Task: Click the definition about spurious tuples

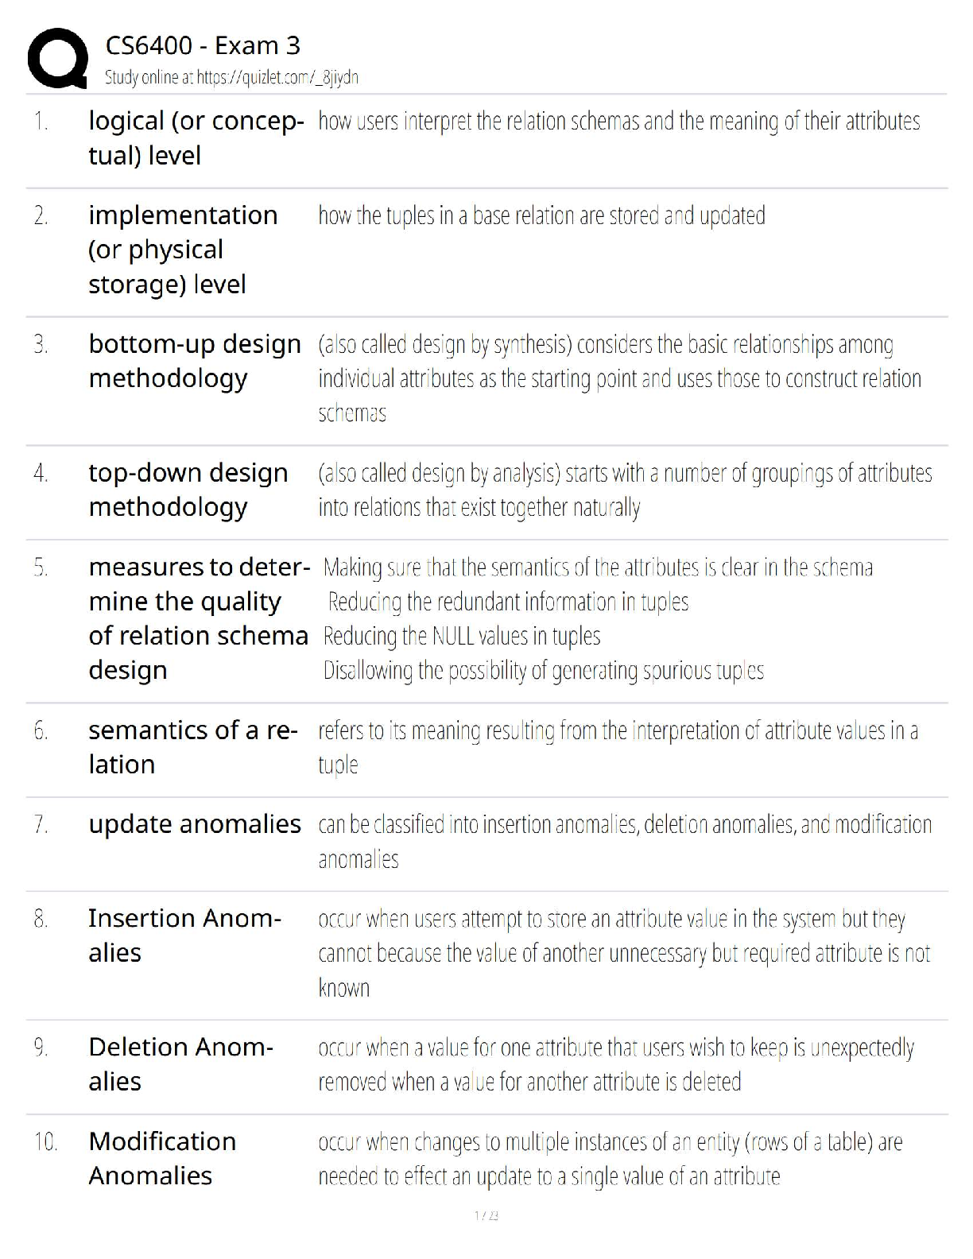Action: tap(543, 671)
